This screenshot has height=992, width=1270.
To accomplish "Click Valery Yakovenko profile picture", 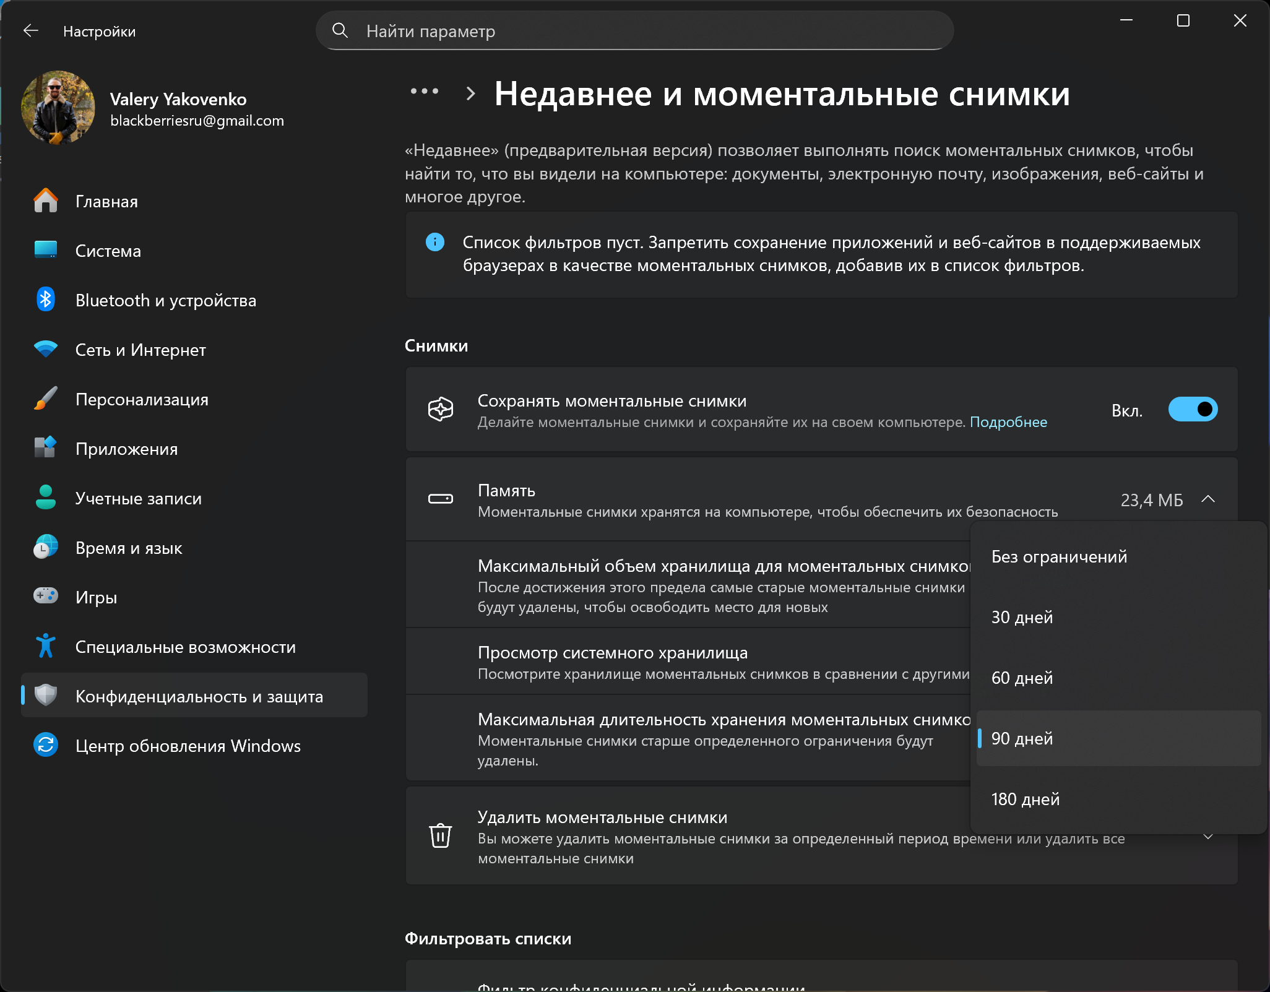I will (x=58, y=108).
